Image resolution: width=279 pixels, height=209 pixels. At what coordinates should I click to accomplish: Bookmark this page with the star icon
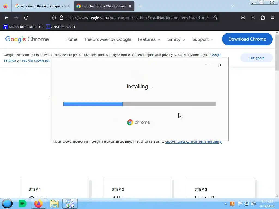click(x=215, y=17)
